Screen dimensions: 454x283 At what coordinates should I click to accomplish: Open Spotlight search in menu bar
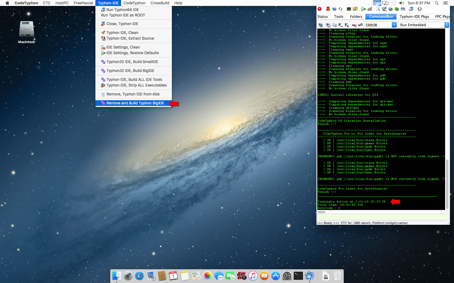point(437,3)
